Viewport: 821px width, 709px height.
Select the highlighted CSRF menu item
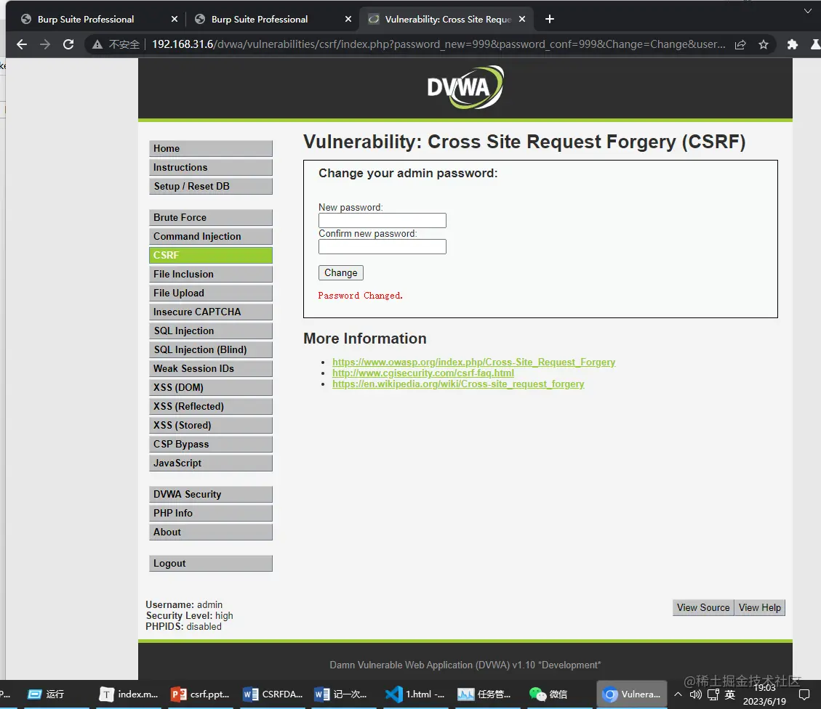[210, 255]
